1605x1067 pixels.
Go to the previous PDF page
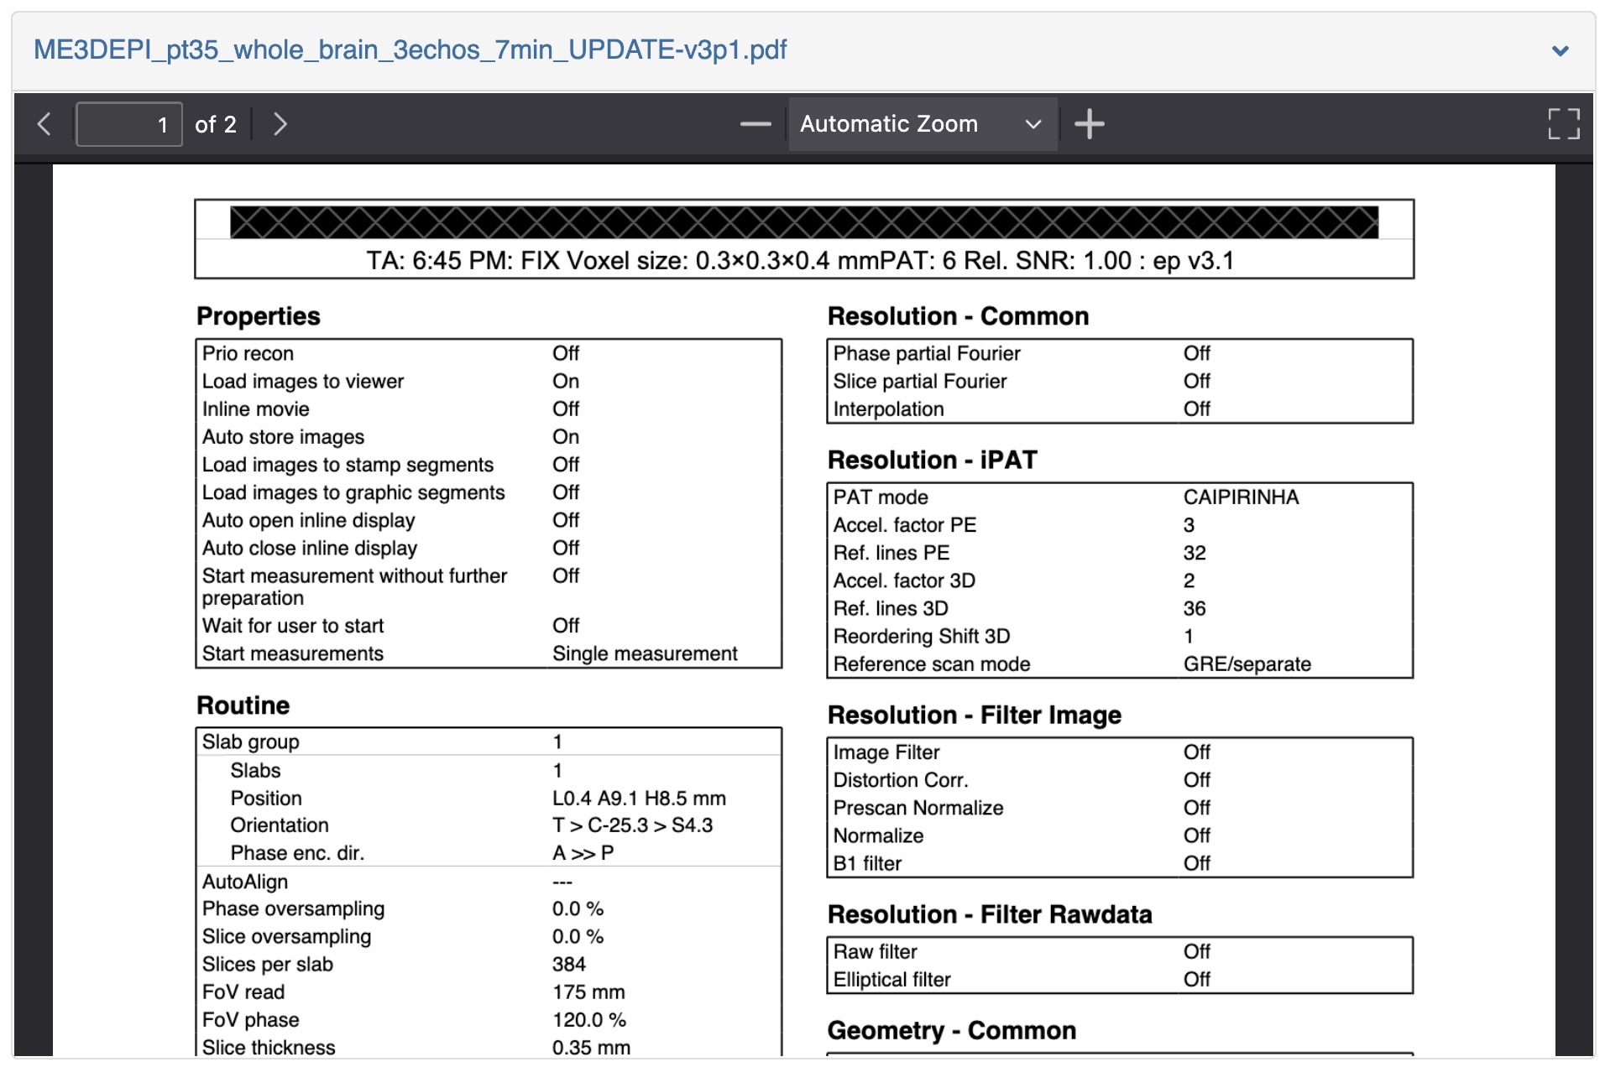[x=45, y=124]
